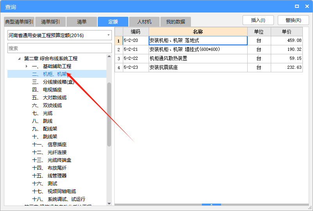Select code cell 5-2-23
The image size is (313, 211).
(x=136, y=68)
